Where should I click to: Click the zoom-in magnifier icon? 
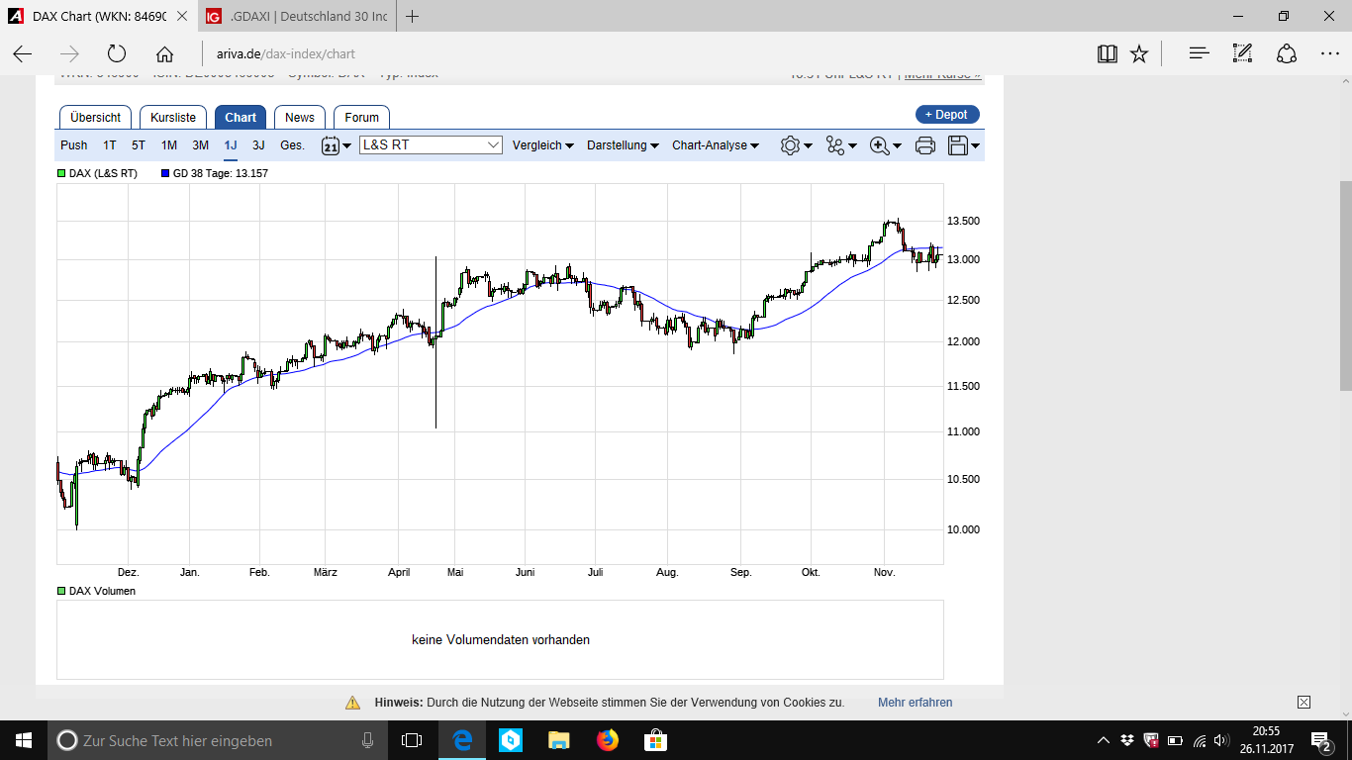[879, 144]
